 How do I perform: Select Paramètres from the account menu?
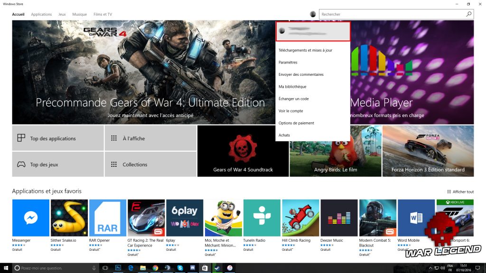(288, 63)
